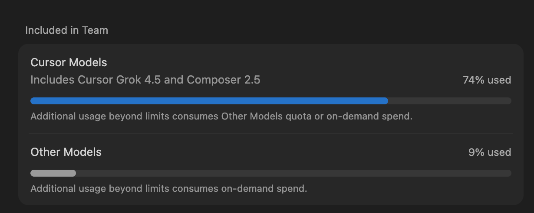534x213 pixels.
Task: Click the right tip of the blue usage fill
Action: 386,101
